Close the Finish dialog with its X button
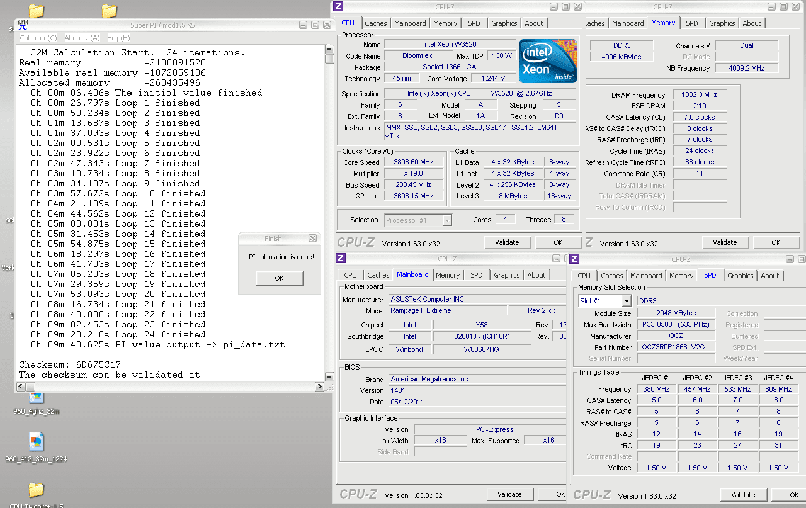The width and height of the screenshot is (806, 508). [312, 239]
